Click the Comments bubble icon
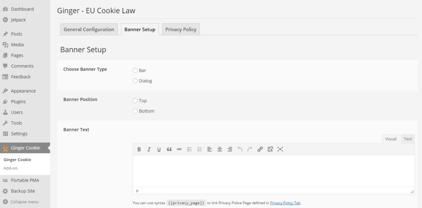 pyautogui.click(x=5, y=66)
